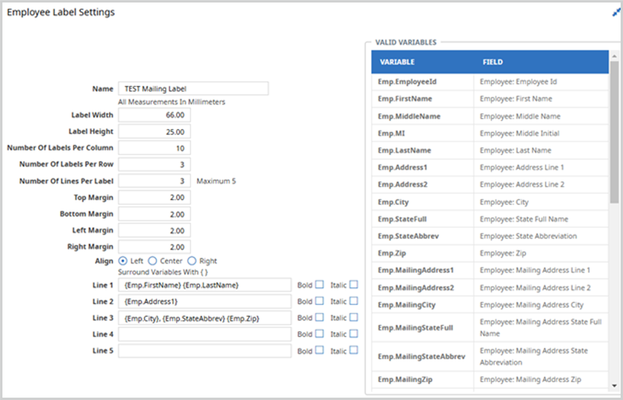Click the Label Height field

[x=154, y=132]
